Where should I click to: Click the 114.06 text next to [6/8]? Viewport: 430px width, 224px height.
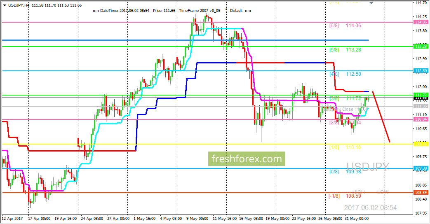tap(353, 26)
